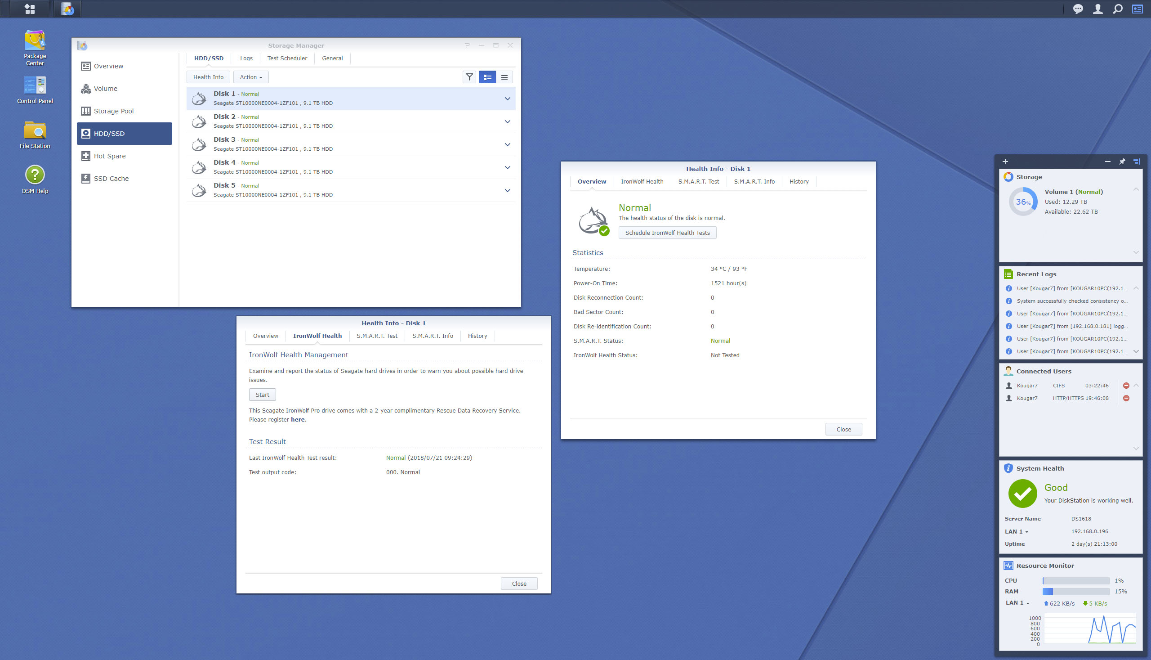Expand Disk 4 details chevron

point(507,168)
